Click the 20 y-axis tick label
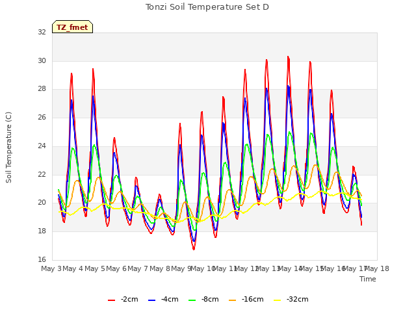The image size is (416, 312). [42, 203]
